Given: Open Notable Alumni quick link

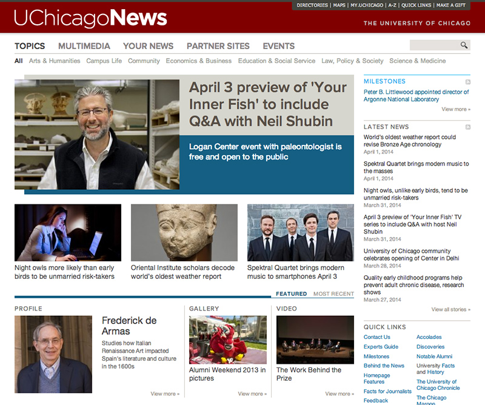Looking at the screenshot, I should click(434, 356).
